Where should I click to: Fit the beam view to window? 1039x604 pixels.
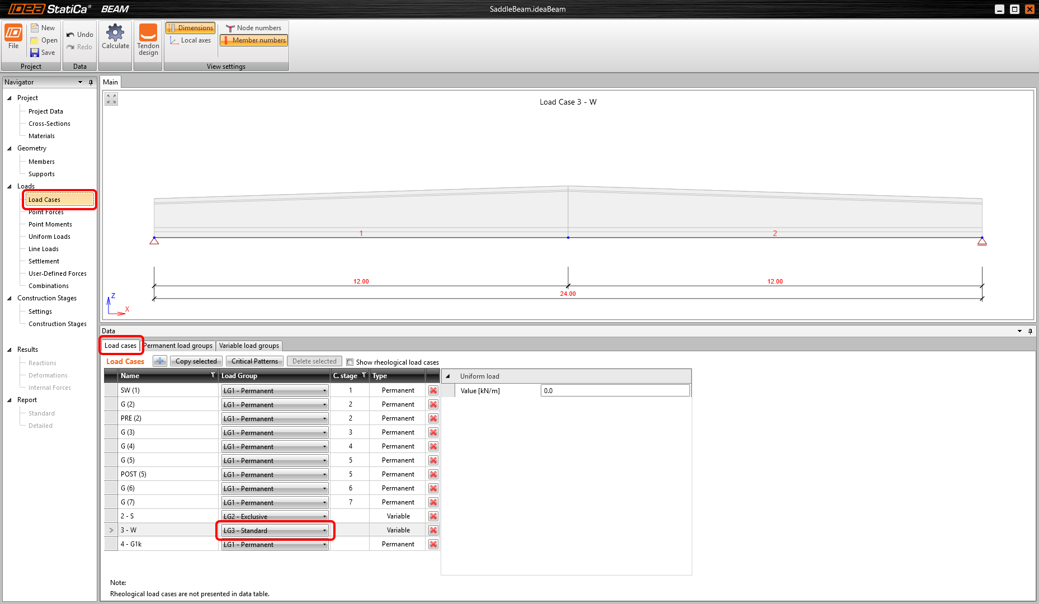tap(111, 99)
